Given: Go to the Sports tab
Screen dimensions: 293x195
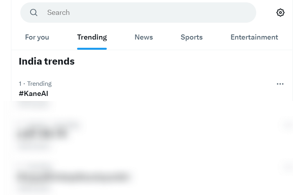Looking at the screenshot, I should [x=192, y=37].
